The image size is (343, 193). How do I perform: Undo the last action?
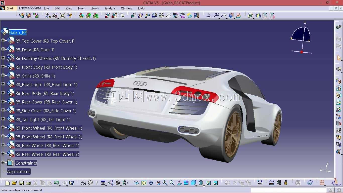57,183
